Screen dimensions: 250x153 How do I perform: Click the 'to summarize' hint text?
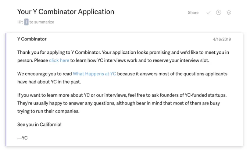point(42,22)
